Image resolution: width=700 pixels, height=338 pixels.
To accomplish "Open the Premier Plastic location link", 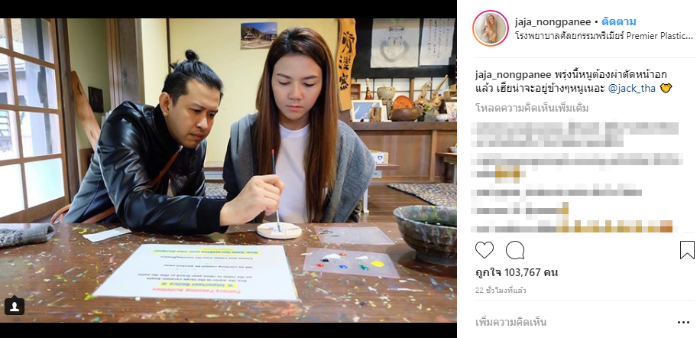I will 604,36.
